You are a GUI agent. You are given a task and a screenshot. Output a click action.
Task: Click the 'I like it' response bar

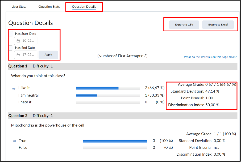[x=108, y=88]
